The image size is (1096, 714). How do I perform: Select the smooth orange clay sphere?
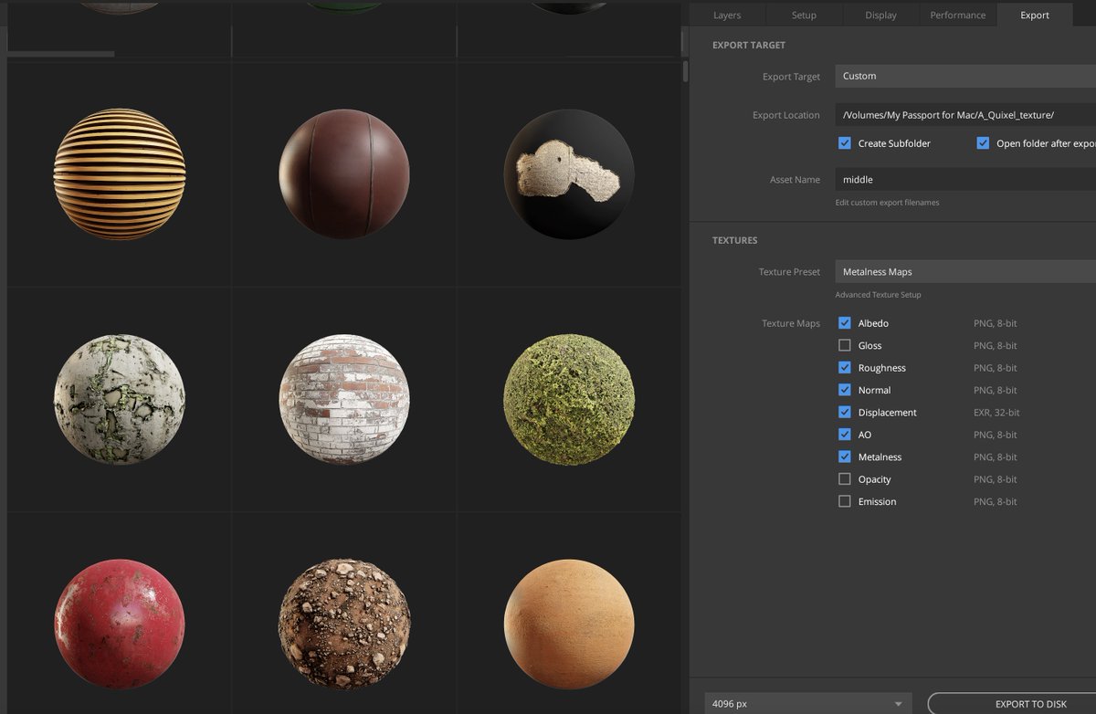(x=569, y=625)
